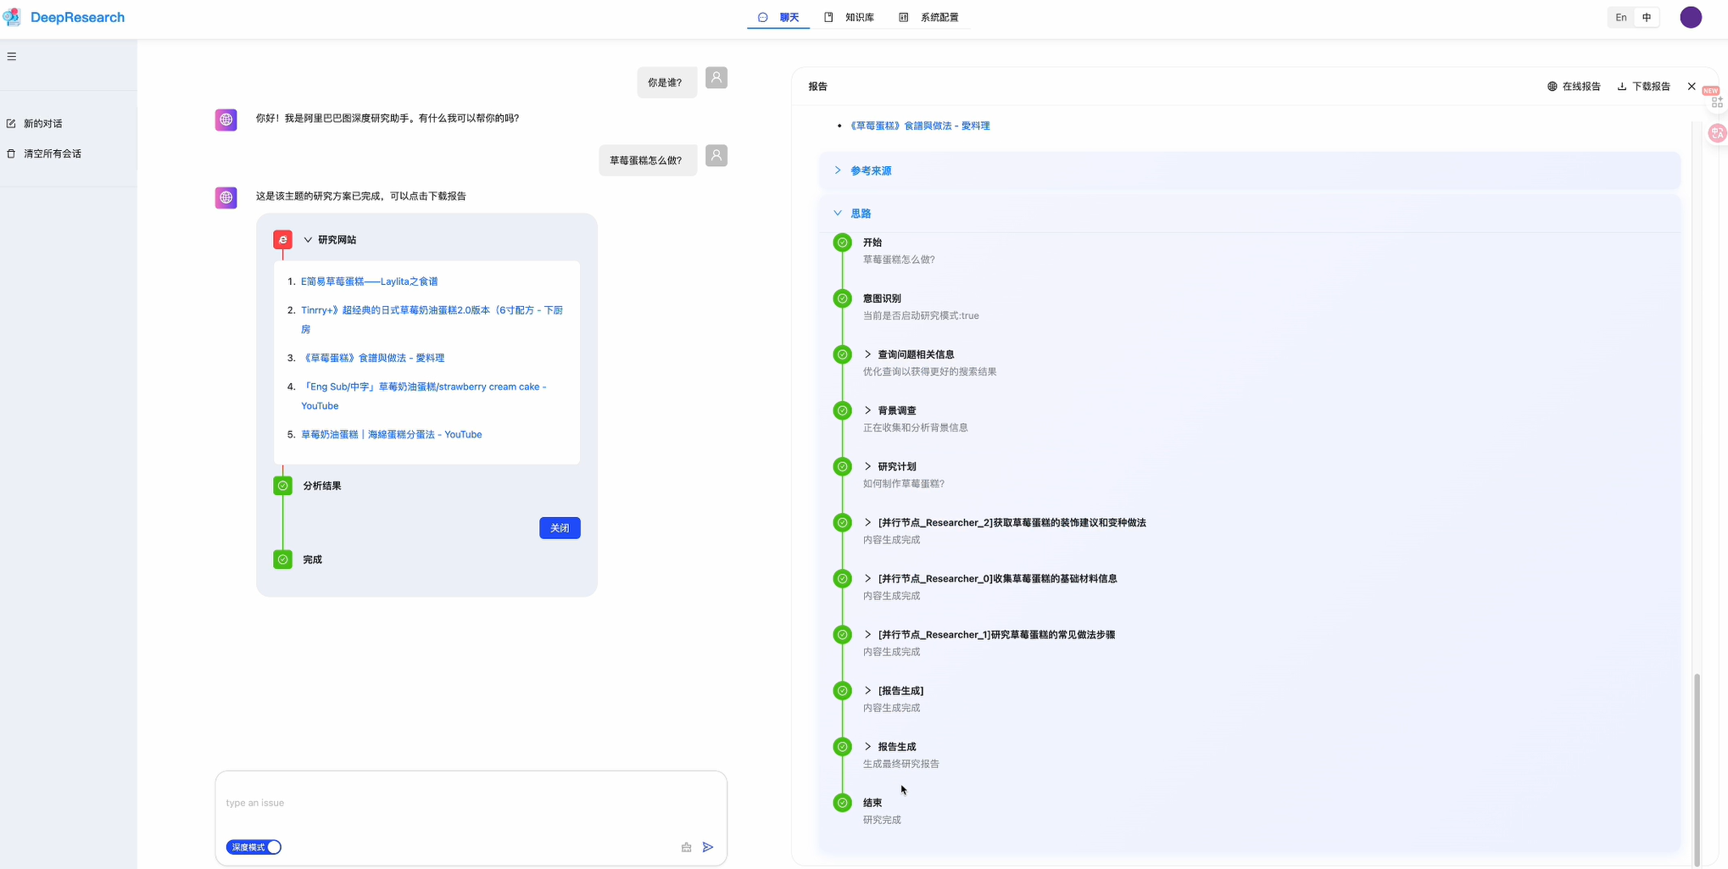Screen dimensions: 1728x869
Task: Click the green check beside 完成
Action: [x=283, y=560]
